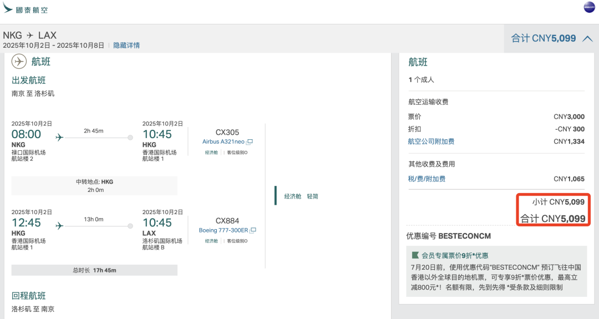Click popup icon next to Airbus A321neo
599x319 pixels.
pos(250,141)
